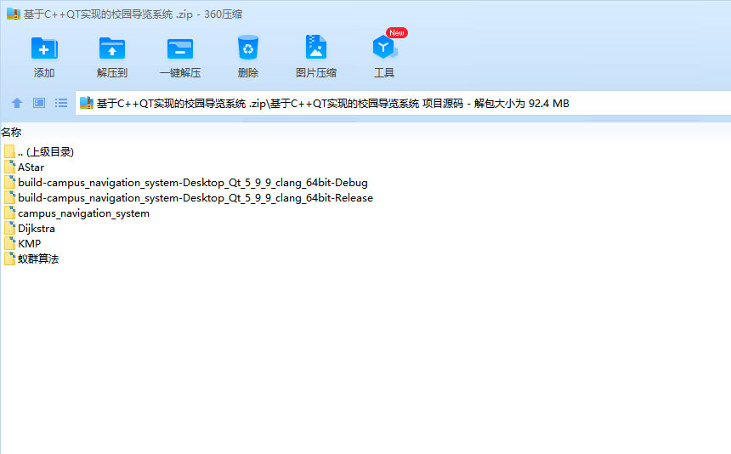Select the AStar folder
Viewport: 731px width, 454px height.
(x=31, y=167)
